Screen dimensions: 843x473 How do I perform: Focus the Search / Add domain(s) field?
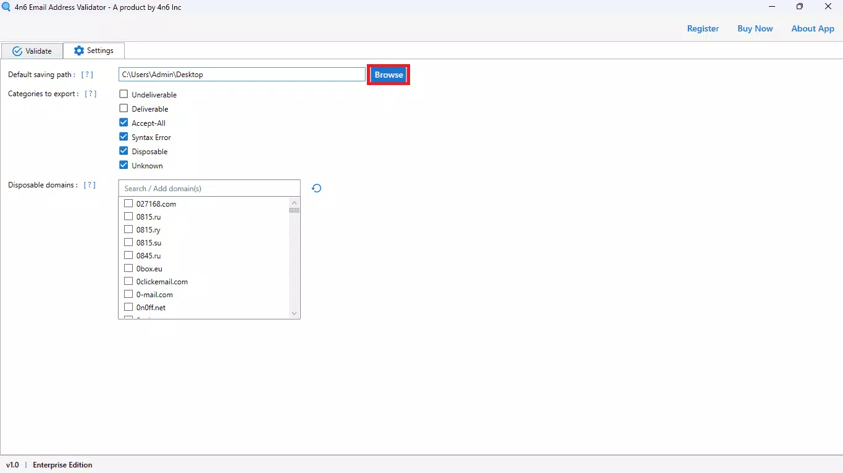tap(209, 188)
